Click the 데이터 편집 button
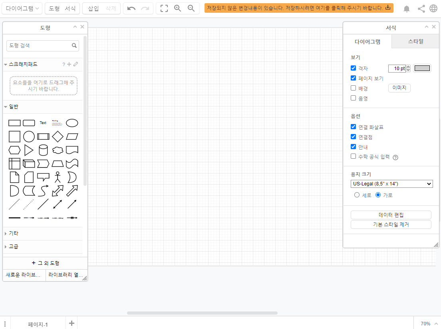 pos(391,215)
